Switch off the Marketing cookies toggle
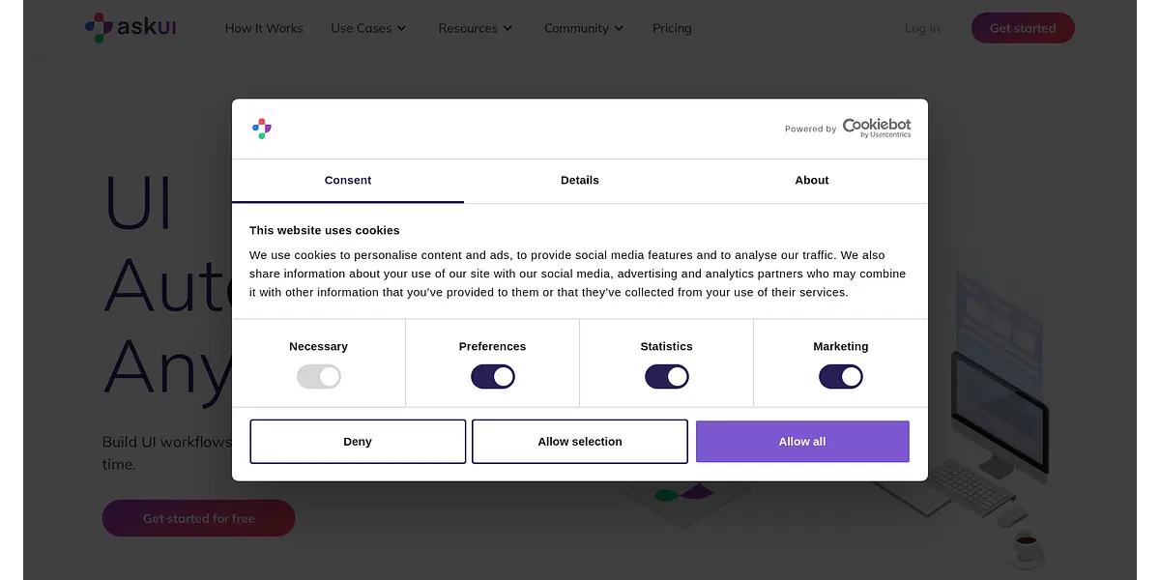 point(841,377)
